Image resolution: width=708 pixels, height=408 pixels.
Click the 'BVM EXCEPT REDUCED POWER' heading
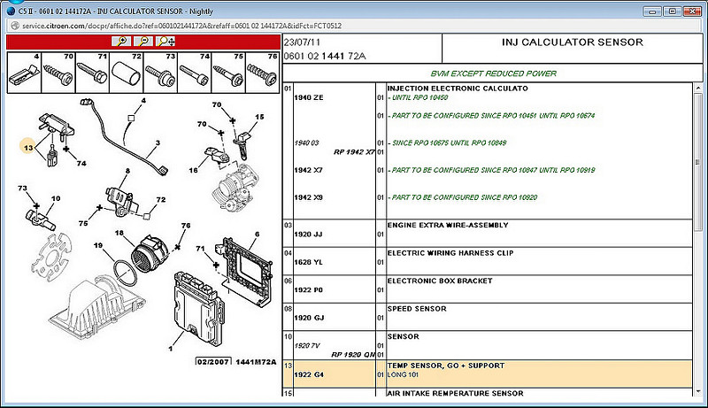click(x=493, y=73)
